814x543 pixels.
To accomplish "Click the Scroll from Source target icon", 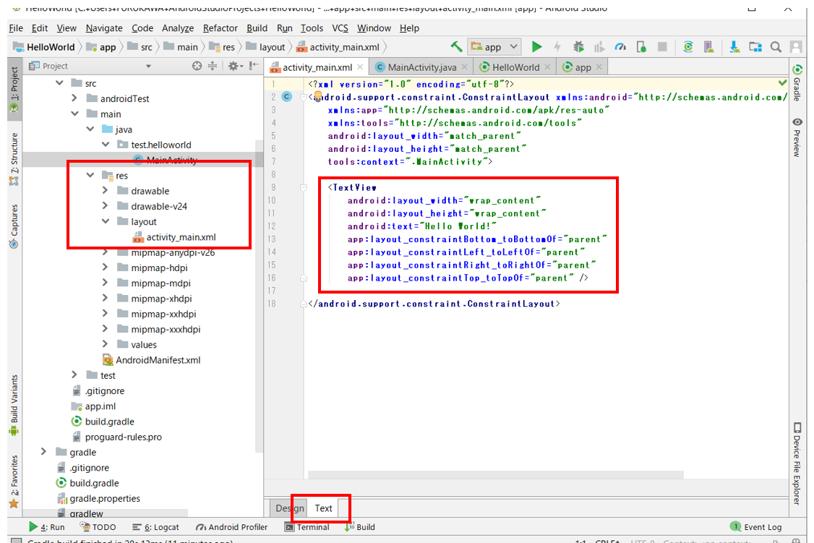I will point(197,66).
